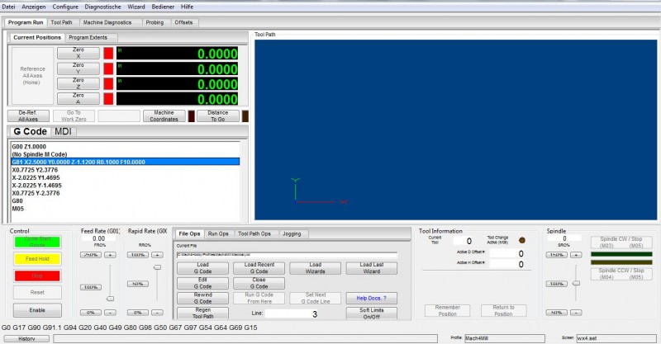Click the Load G Code button

(202, 267)
